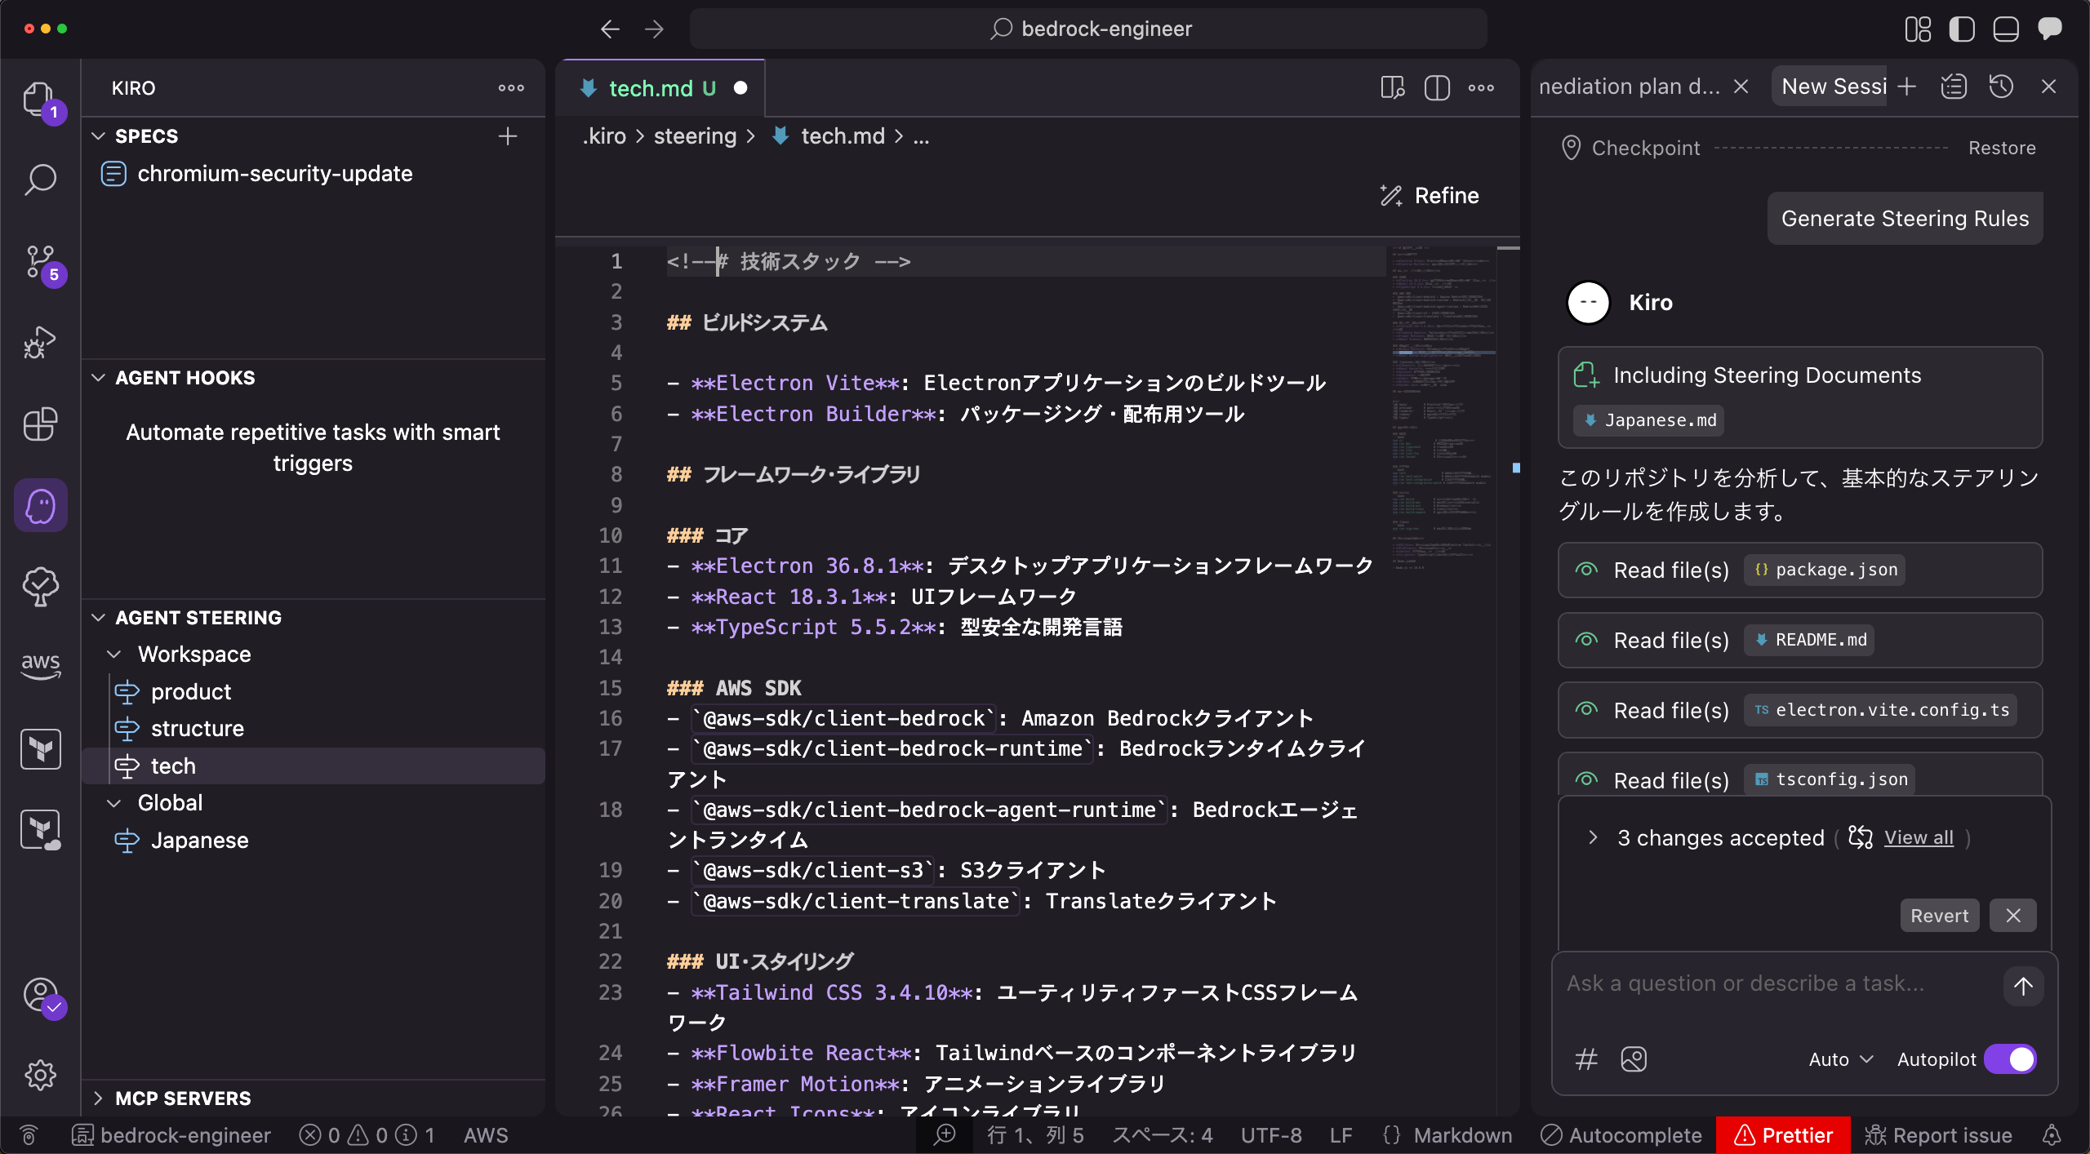Open the Auto model dropdown

(1838, 1059)
